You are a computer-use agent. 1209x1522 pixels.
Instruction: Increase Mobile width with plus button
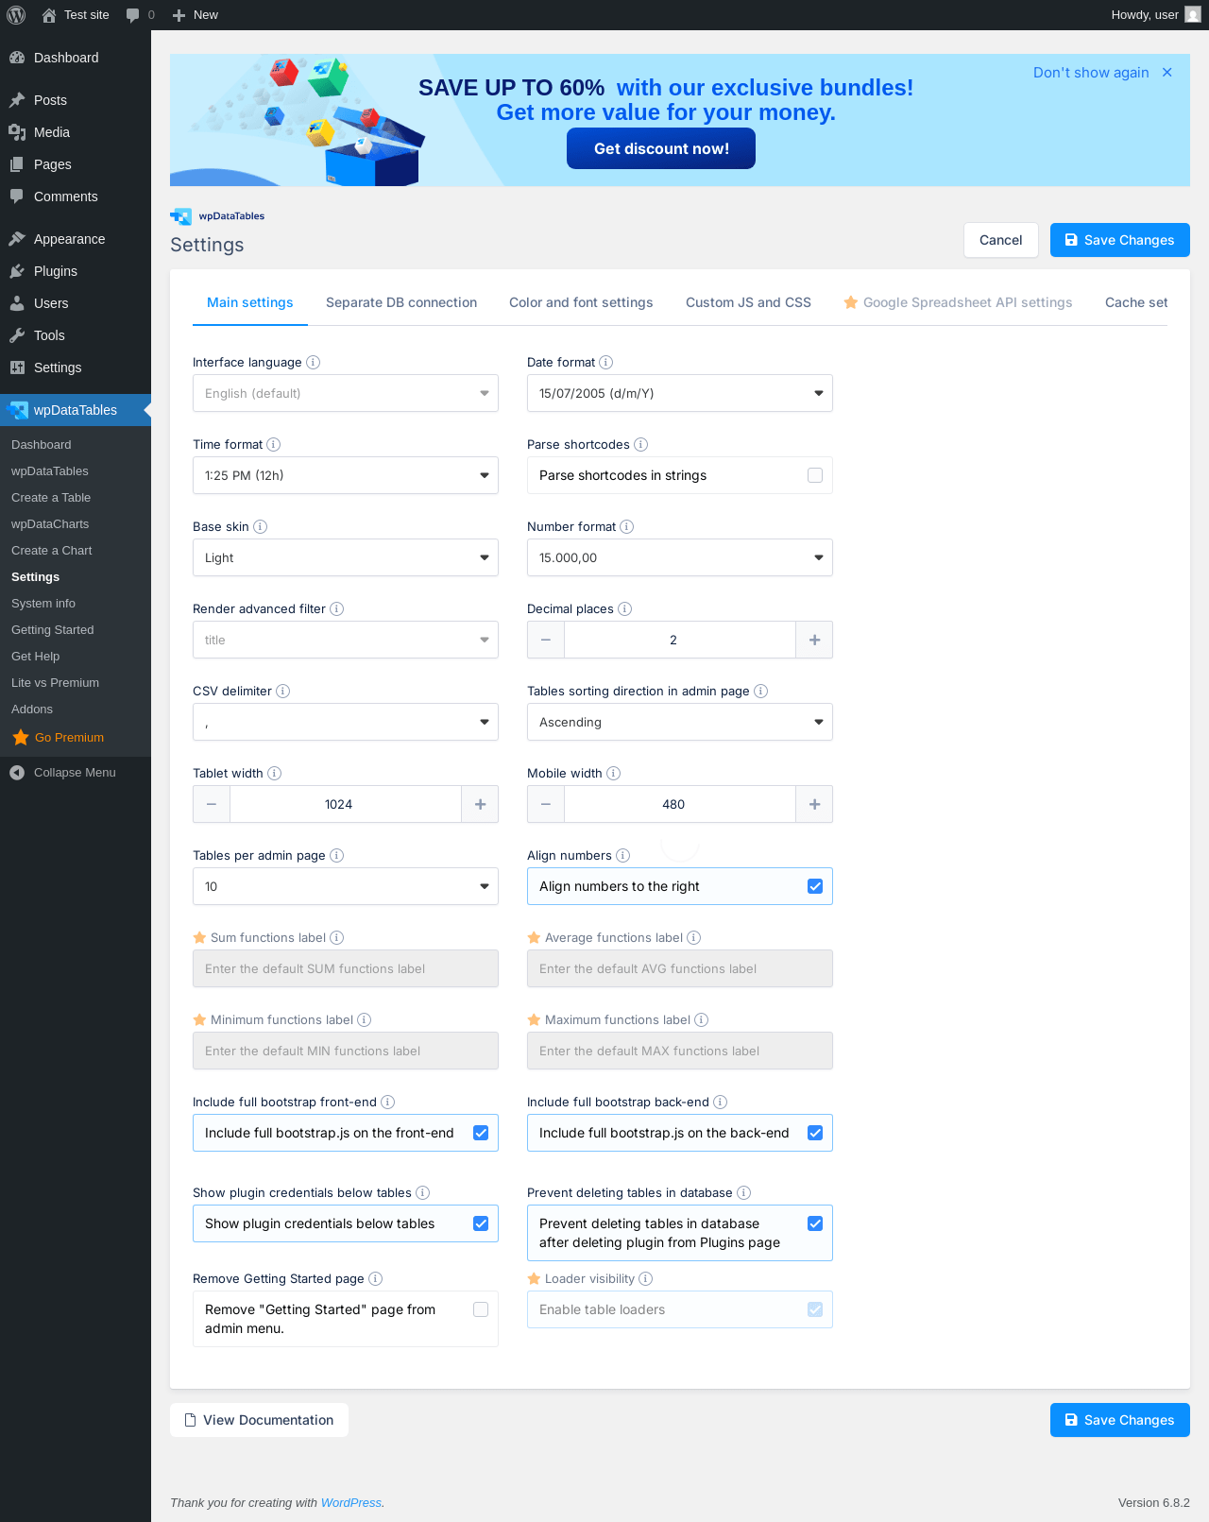click(x=814, y=804)
